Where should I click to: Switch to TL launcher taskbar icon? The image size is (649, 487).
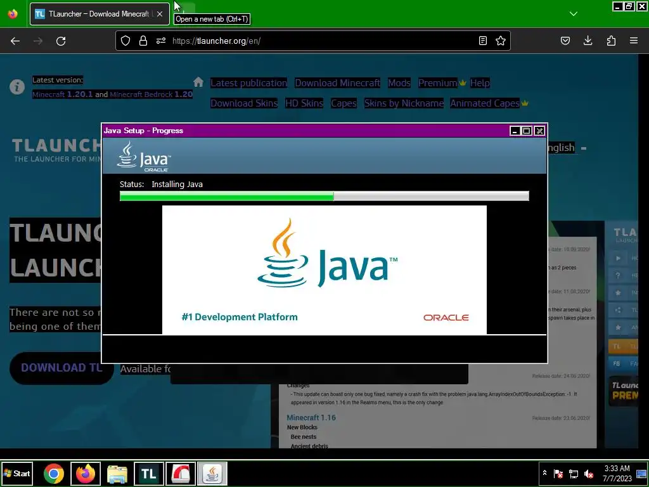pos(148,474)
